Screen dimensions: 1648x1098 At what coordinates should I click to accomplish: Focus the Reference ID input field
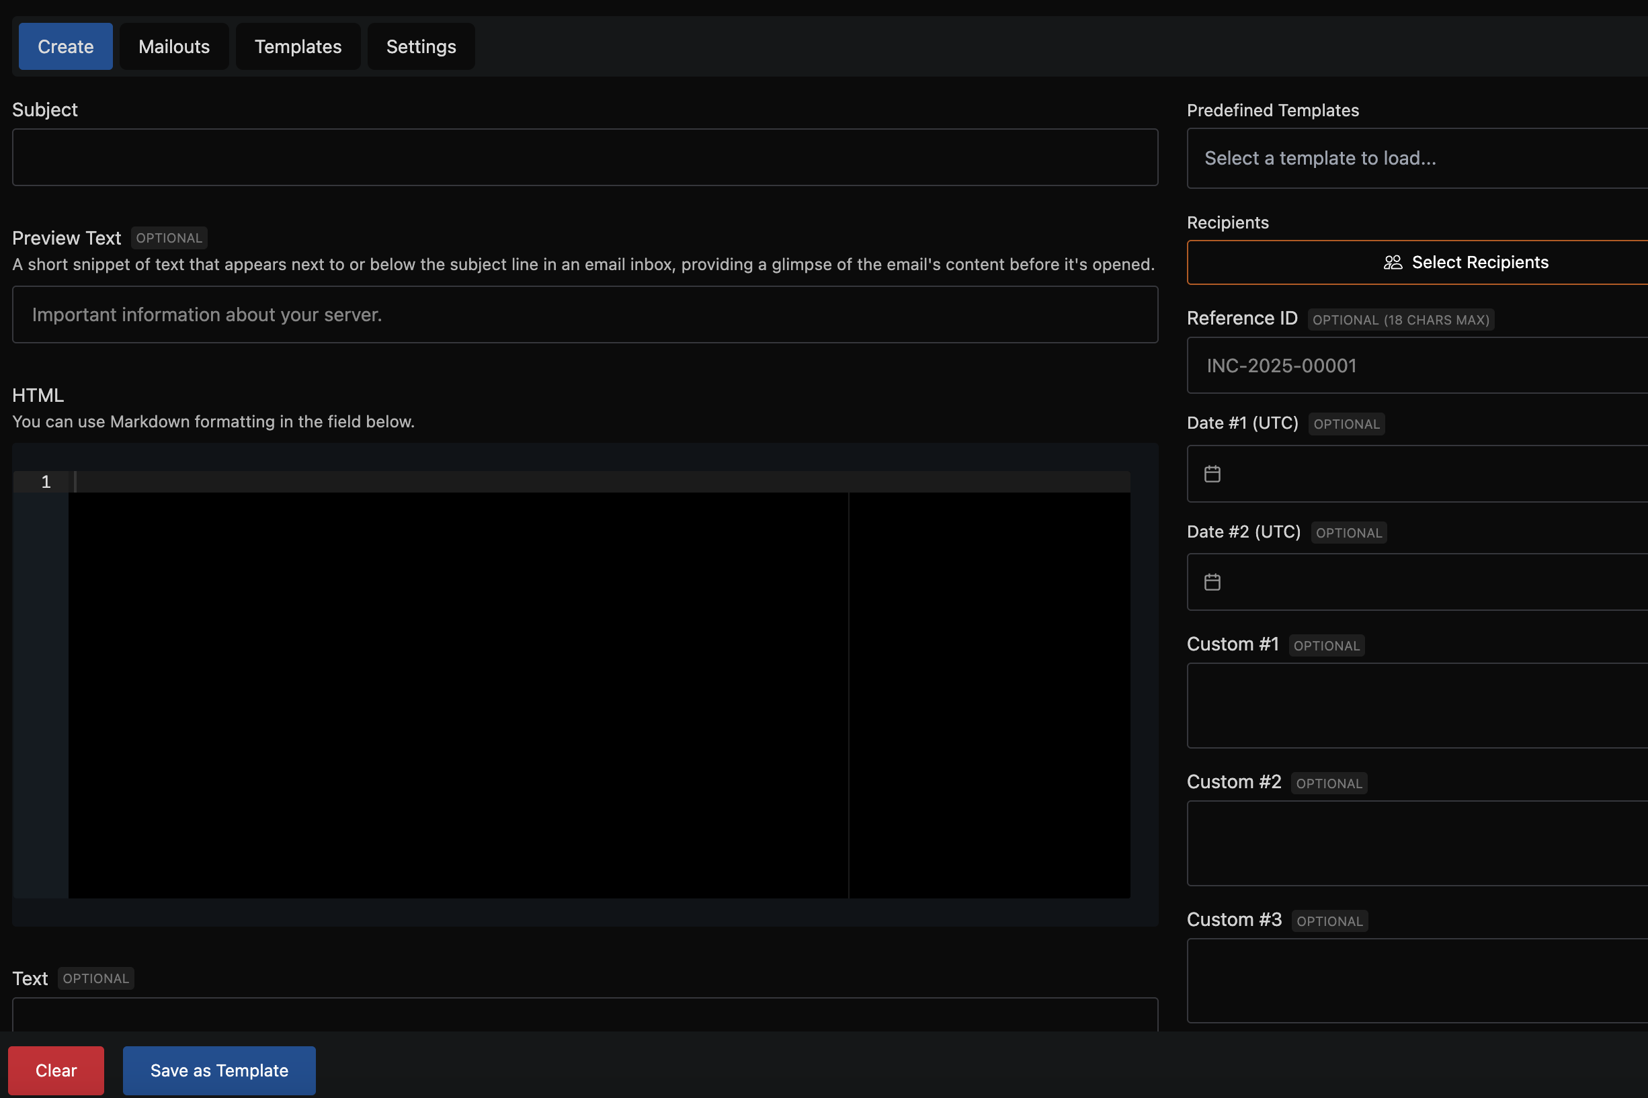[1417, 366]
